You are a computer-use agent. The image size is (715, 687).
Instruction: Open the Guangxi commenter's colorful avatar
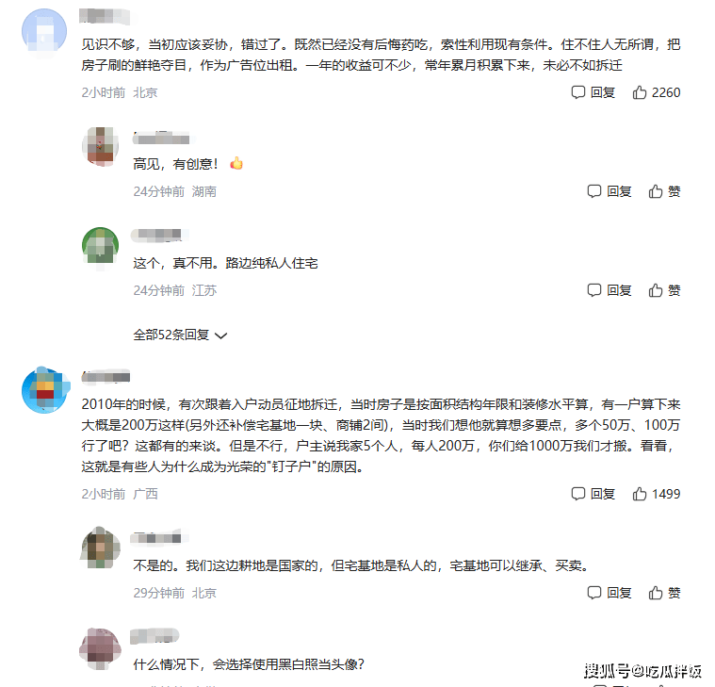44,390
